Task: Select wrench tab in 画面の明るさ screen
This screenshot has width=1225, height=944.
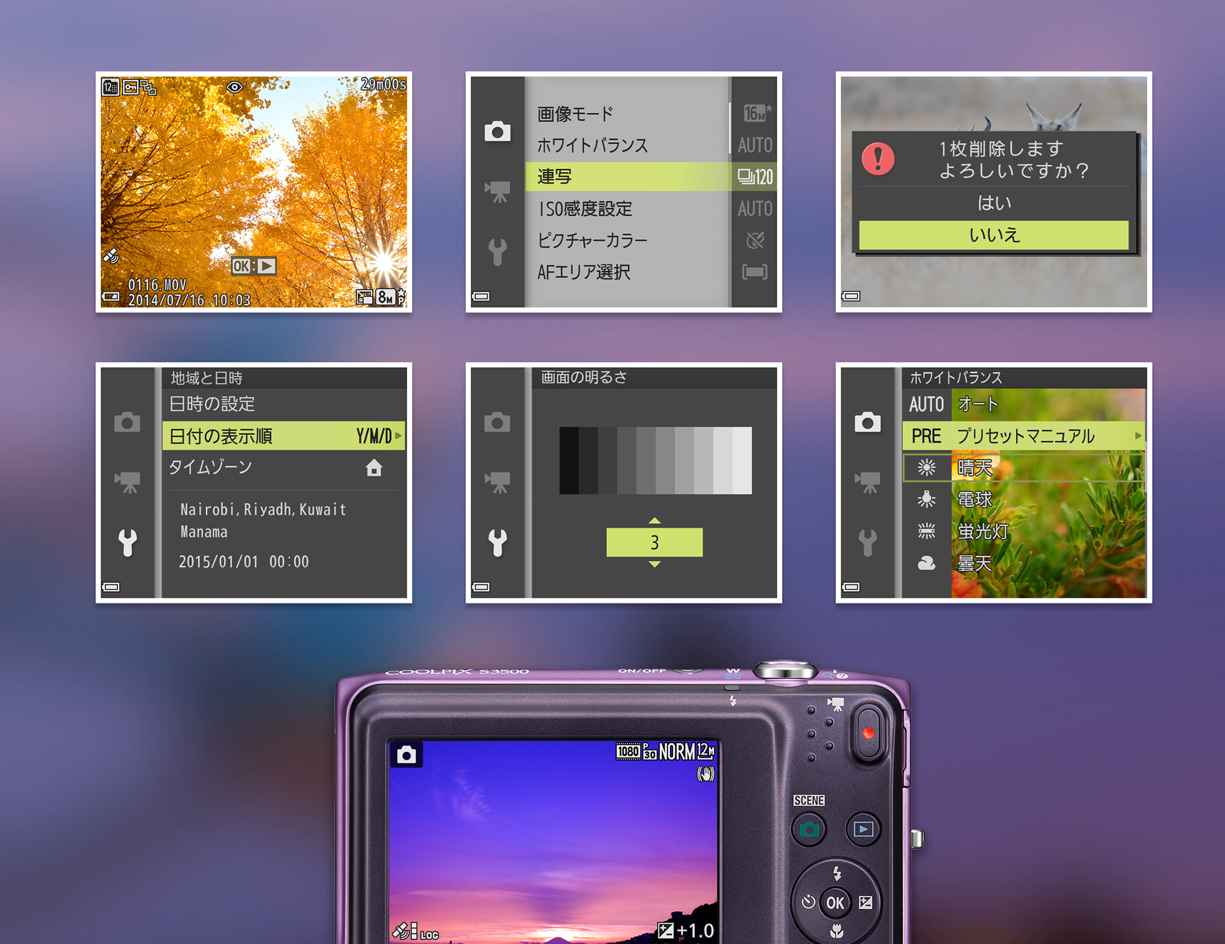Action: (498, 543)
